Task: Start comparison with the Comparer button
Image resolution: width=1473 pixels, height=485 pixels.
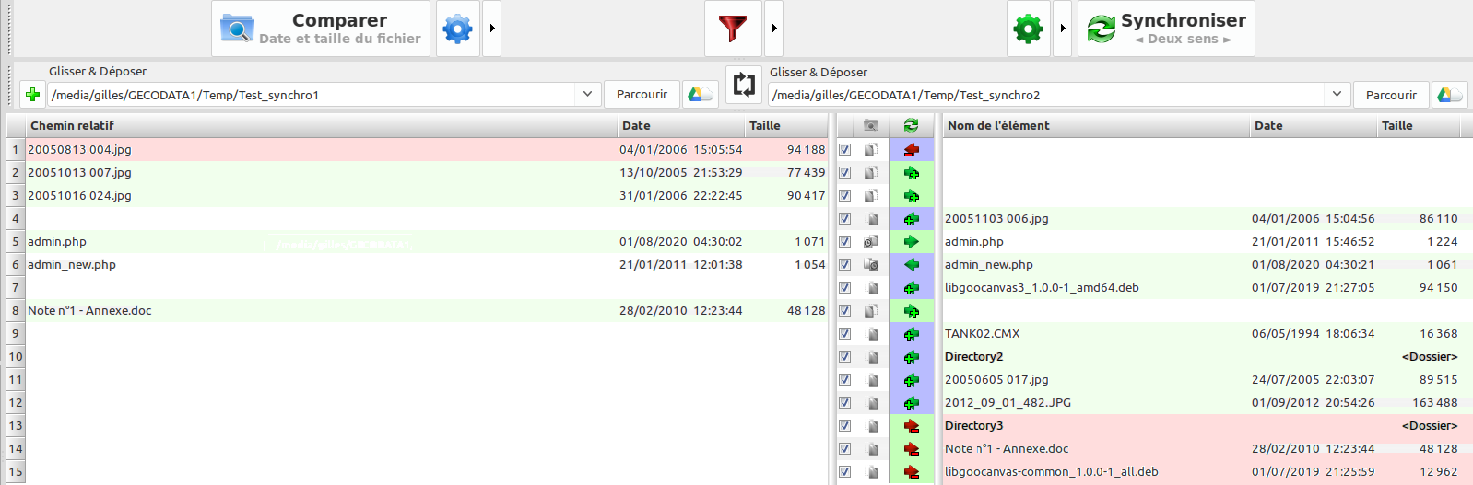Action: [321, 29]
